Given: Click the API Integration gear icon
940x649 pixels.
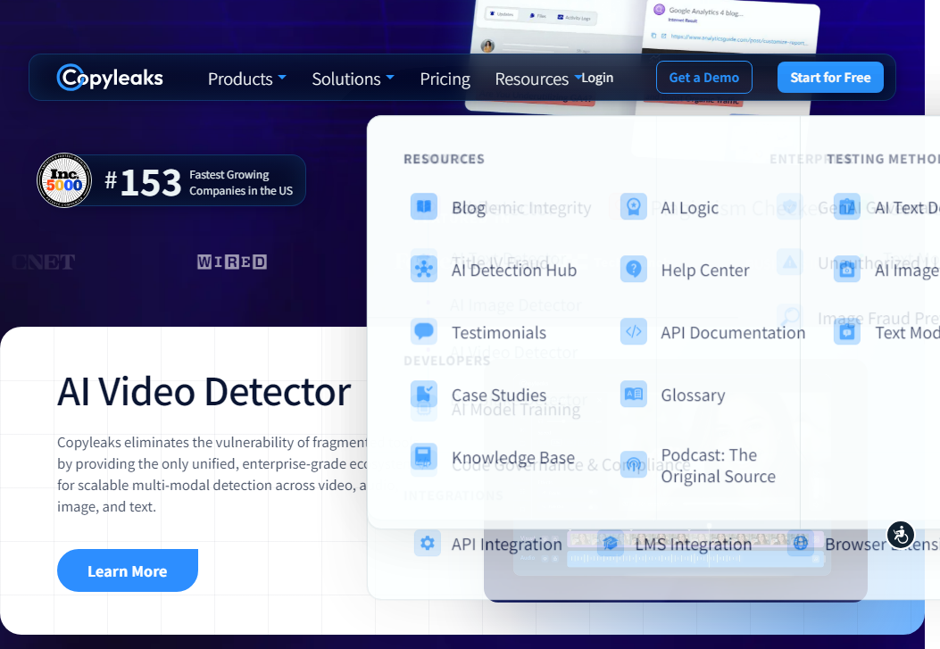Looking at the screenshot, I should [428, 544].
